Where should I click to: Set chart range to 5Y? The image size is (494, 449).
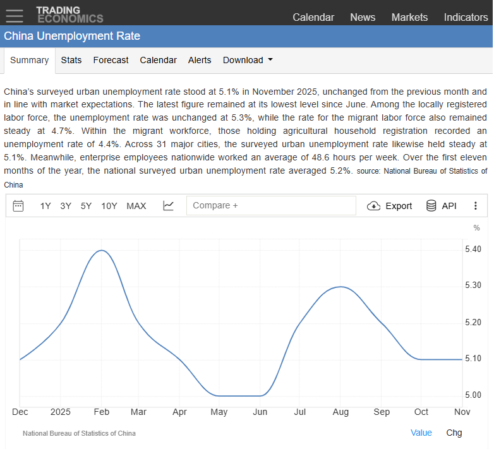pyautogui.click(x=86, y=206)
